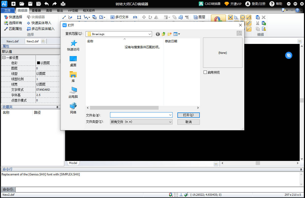Go to 库 Libraries location
Image resolution: width=305 pixels, height=198 pixels.
tap(73, 77)
